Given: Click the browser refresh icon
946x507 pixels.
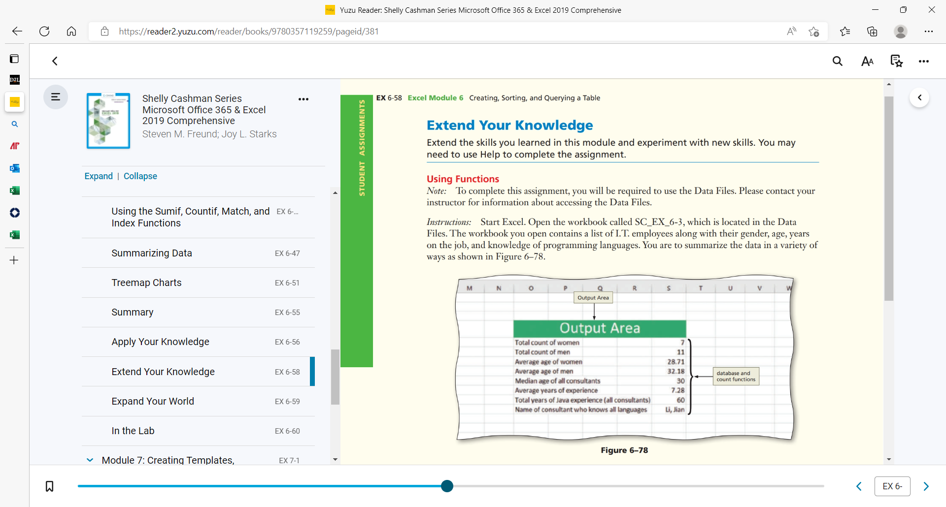Looking at the screenshot, I should point(44,32).
